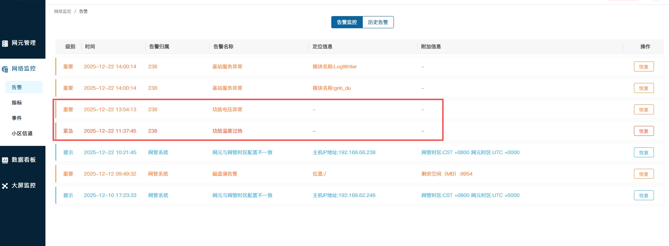This screenshot has height=246, width=669.
Task: Select the 告警监控 tab
Action: point(347,22)
